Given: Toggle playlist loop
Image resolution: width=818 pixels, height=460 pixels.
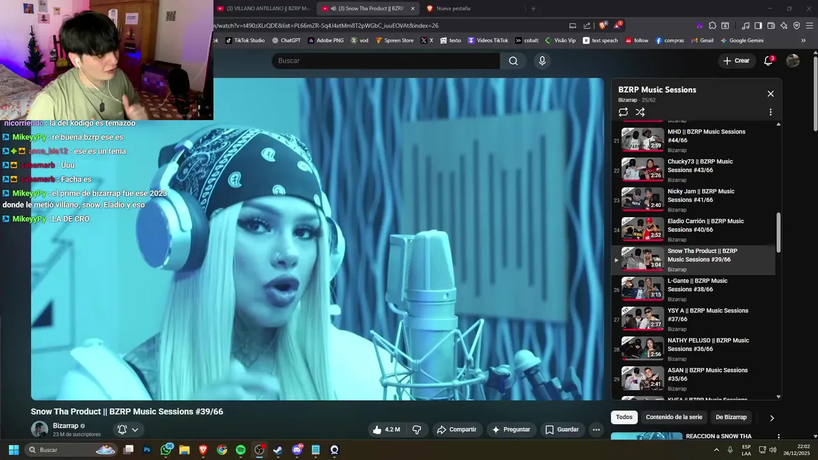Looking at the screenshot, I should [x=623, y=112].
